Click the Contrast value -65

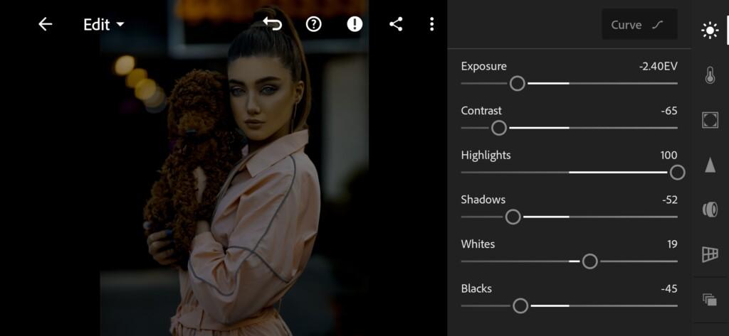[x=669, y=111]
